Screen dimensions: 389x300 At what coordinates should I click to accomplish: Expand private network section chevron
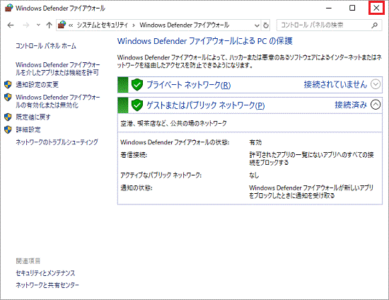coord(376,84)
